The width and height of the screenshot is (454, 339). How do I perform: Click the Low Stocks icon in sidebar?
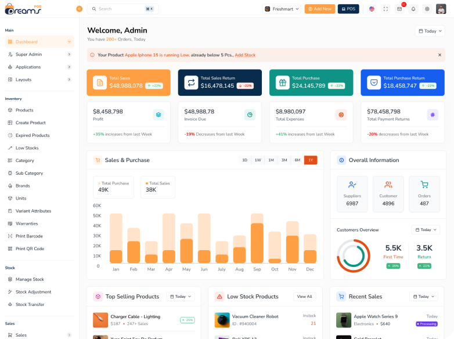pyautogui.click(x=10, y=148)
